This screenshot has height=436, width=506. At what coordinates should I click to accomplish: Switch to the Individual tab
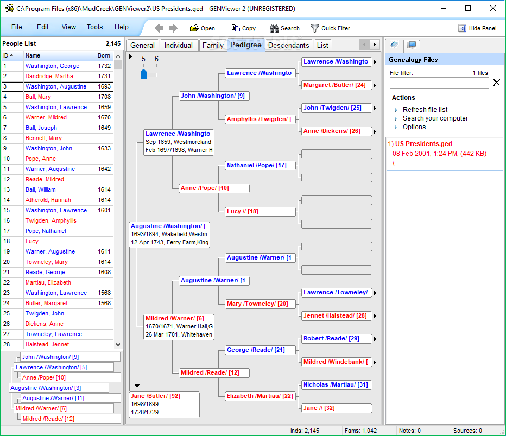tap(179, 45)
